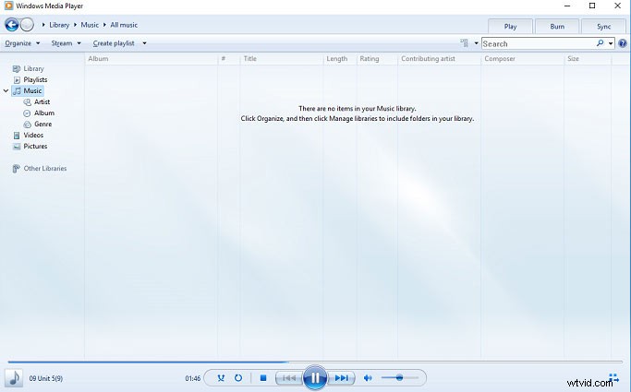The image size is (631, 392).
Task: Sort by the Title column header
Action: point(281,59)
